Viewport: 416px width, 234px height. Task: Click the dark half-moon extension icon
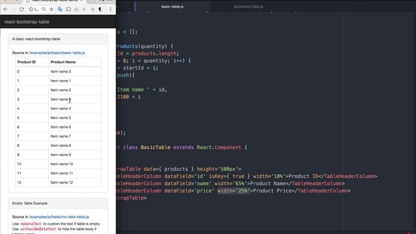(101, 9)
